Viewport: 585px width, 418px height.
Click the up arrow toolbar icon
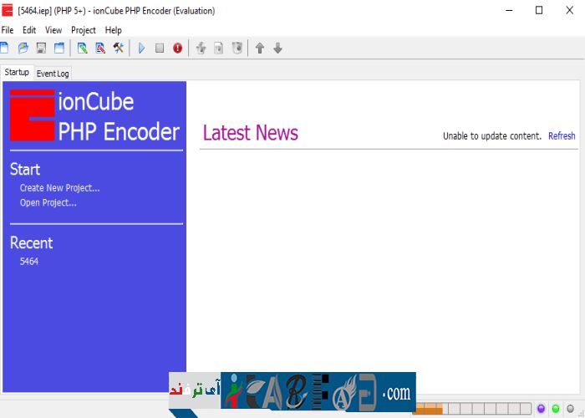[x=260, y=48]
